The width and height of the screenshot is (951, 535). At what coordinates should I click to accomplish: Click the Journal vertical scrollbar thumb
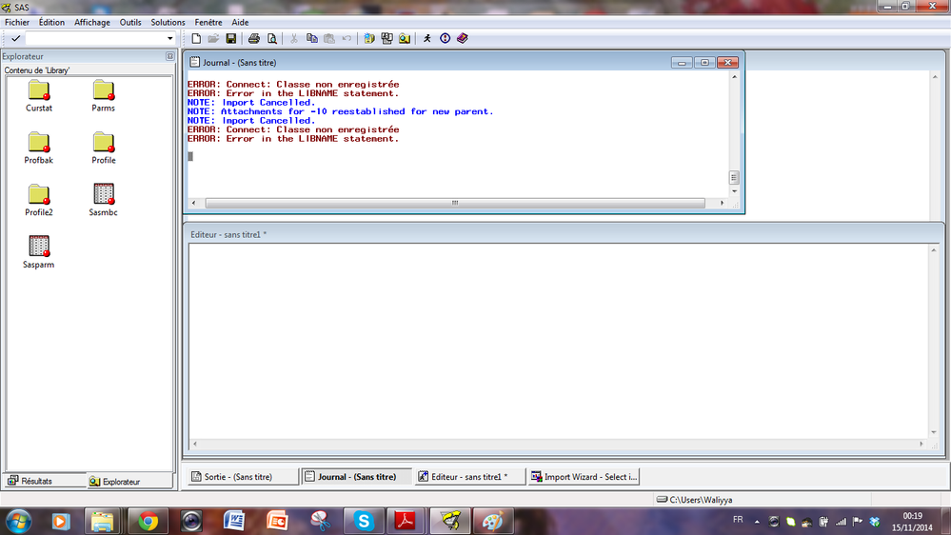734,177
